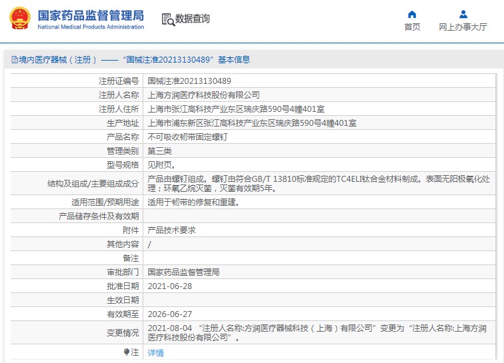504x363 pixels.
Task: Click the 国家药品监督管理局 site title
Action: [x=91, y=15]
